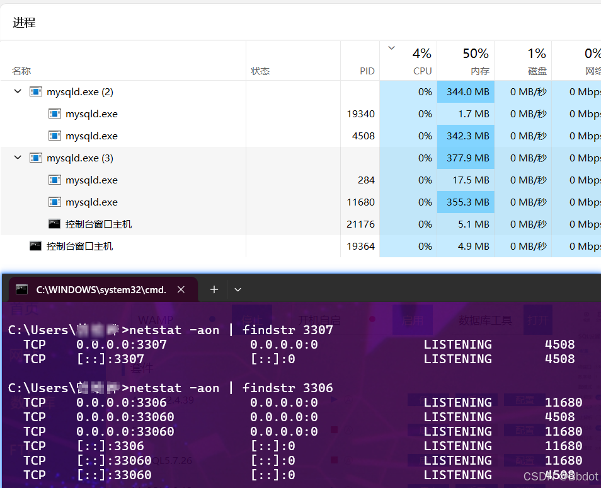Screen dimensions: 601x488
Task: Select the 进程 heading in Task Manager
Action: [x=23, y=22]
